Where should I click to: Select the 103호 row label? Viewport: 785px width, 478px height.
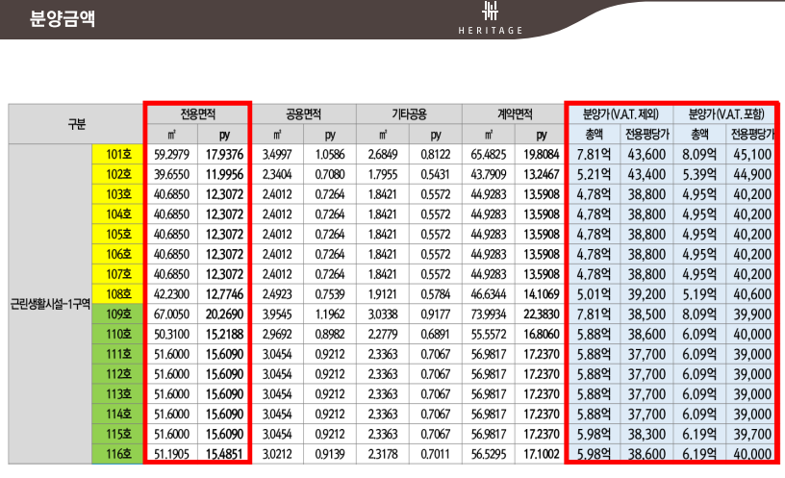pos(118,194)
